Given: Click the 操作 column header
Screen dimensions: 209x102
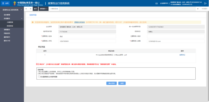Looking at the screenshot, I should point(182,51).
